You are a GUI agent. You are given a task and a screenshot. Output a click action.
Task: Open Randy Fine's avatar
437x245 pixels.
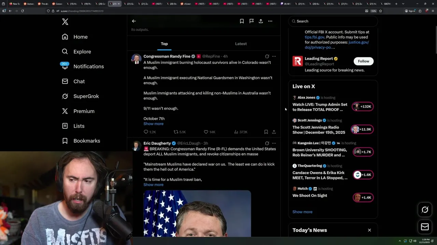(136, 59)
